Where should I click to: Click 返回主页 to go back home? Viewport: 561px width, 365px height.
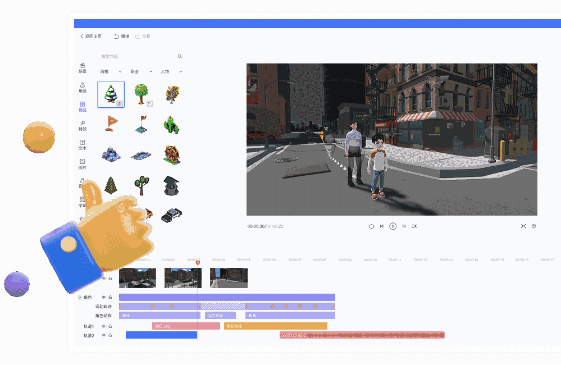[92, 36]
